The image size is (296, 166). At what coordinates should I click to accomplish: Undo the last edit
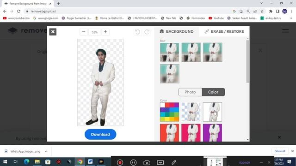pos(137,32)
